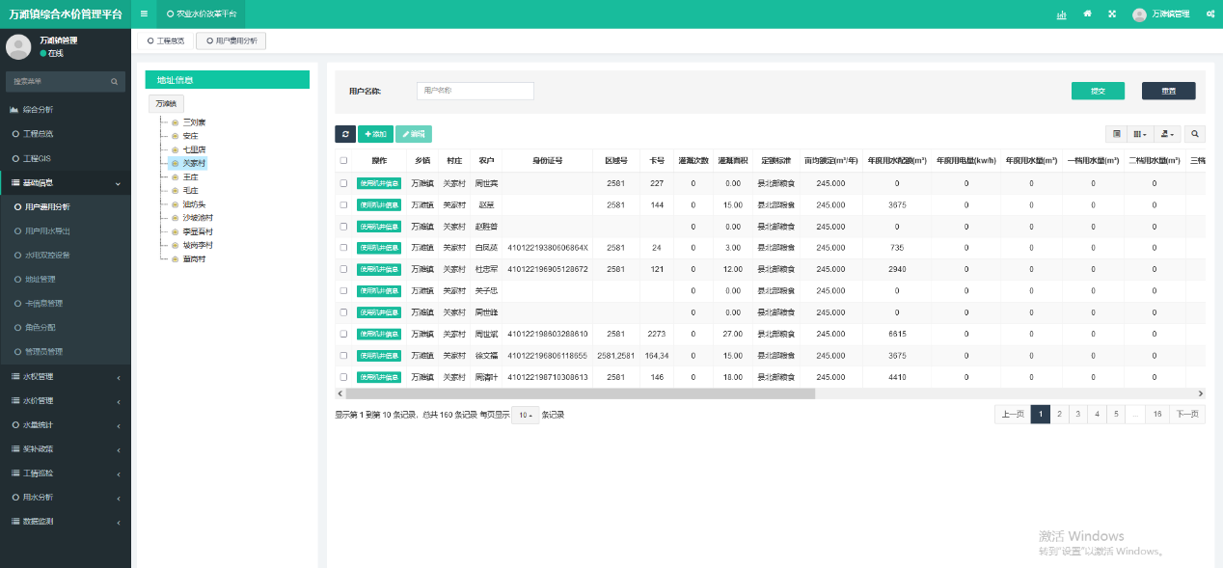Open the columns dropdown above the table
The image size is (1223, 568).
[1141, 134]
